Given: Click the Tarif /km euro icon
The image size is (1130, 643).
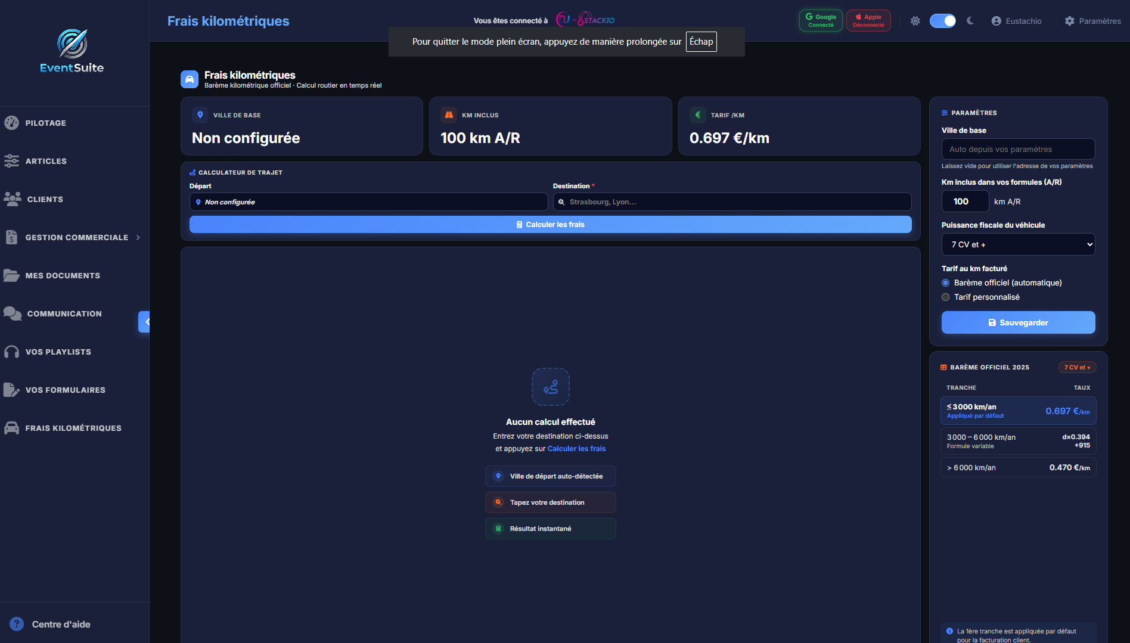Looking at the screenshot, I should click(698, 115).
